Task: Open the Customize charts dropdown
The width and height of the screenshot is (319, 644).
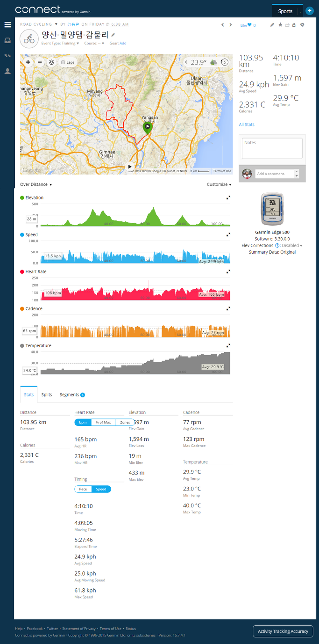Action: (x=219, y=184)
